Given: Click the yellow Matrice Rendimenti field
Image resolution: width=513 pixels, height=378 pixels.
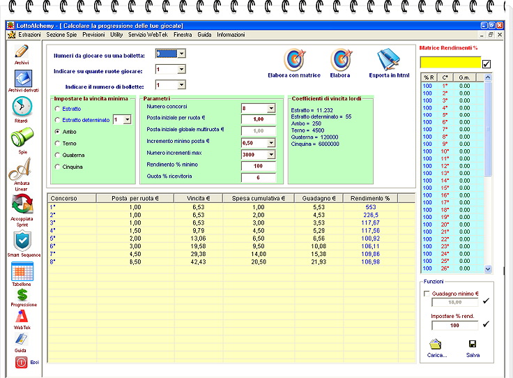Looking at the screenshot, I should tap(450, 62).
